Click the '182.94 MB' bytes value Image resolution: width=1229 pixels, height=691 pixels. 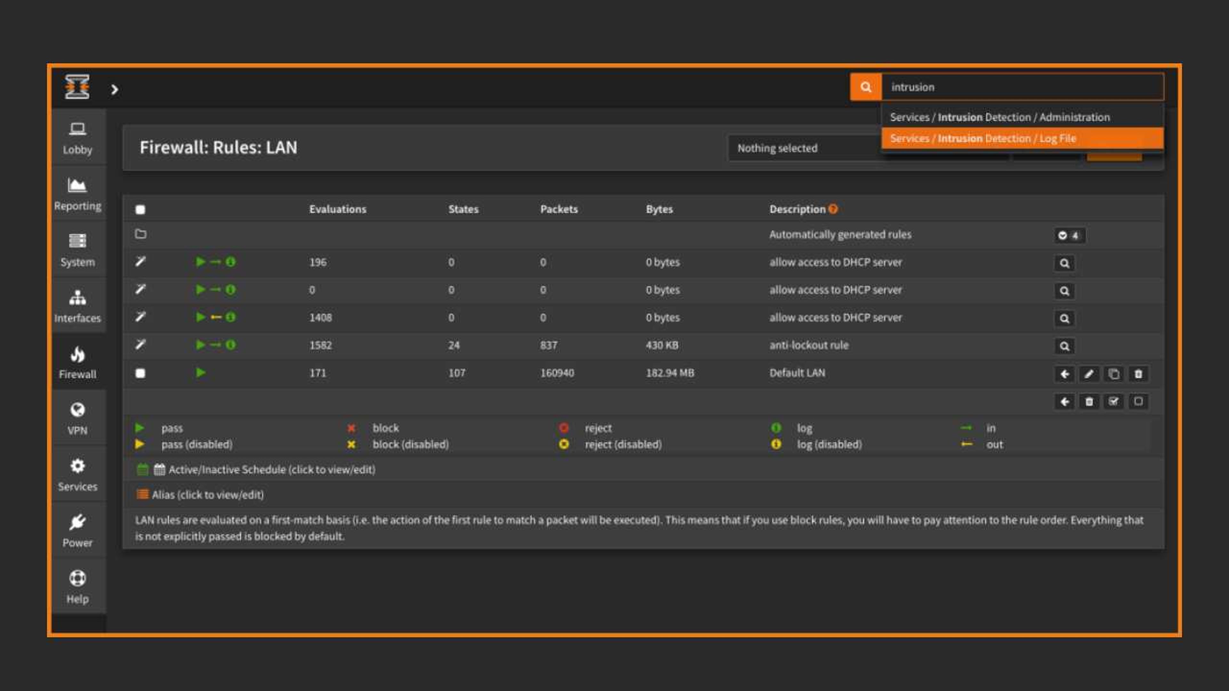(x=670, y=372)
